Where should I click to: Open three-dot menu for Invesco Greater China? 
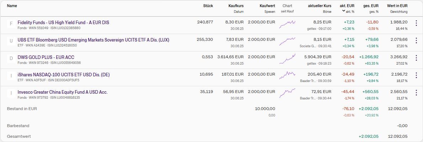416,93
